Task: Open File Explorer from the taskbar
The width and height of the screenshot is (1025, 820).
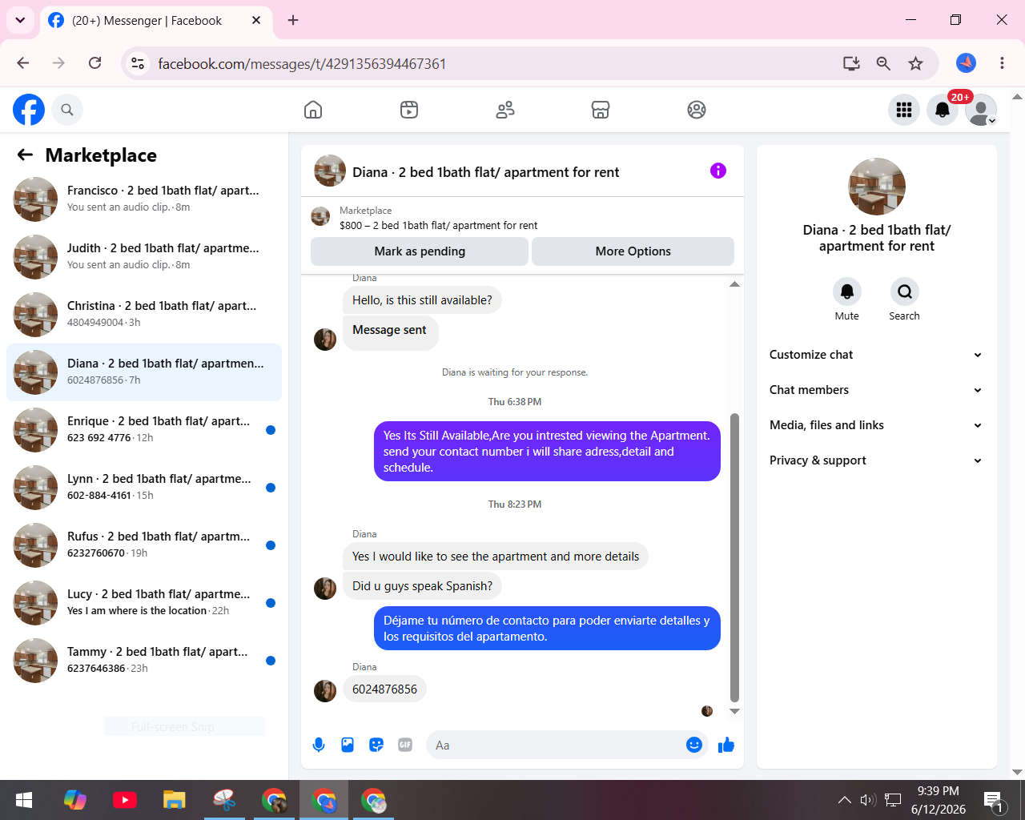Action: [x=175, y=800]
